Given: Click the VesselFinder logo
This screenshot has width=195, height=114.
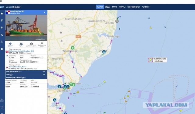Looking at the screenshot, I should coord(10,7).
